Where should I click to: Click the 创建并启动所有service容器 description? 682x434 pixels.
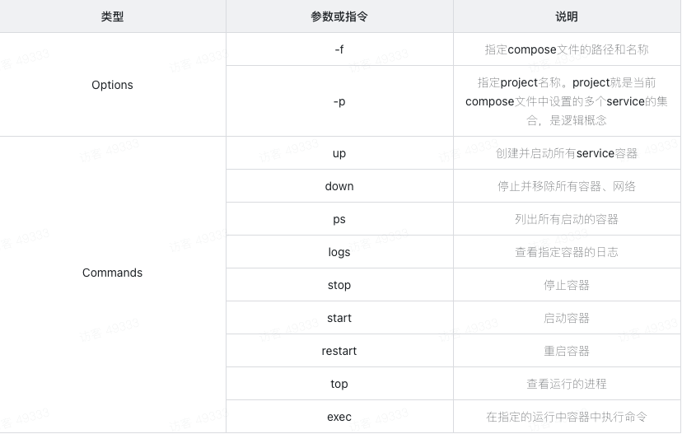click(567, 153)
